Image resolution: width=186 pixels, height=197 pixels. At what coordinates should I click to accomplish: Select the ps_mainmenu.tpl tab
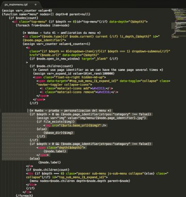click(x=16, y=5)
